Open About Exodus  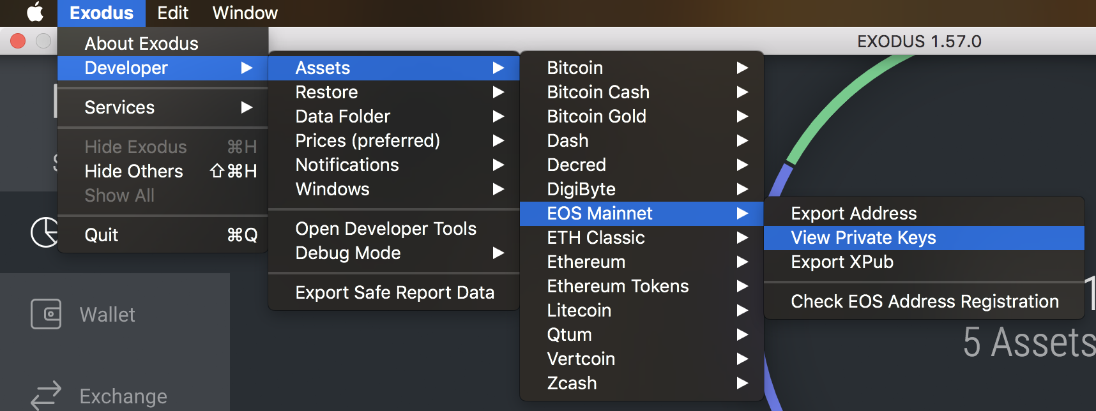(x=141, y=43)
